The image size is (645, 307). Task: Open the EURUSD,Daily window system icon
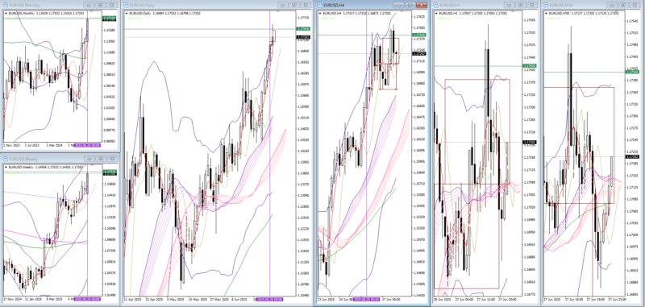[x=126, y=5]
